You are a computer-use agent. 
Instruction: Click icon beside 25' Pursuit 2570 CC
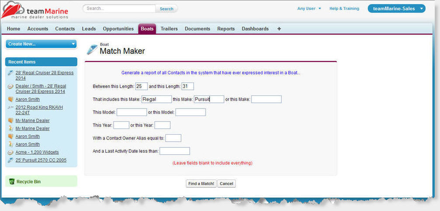coord(10,160)
